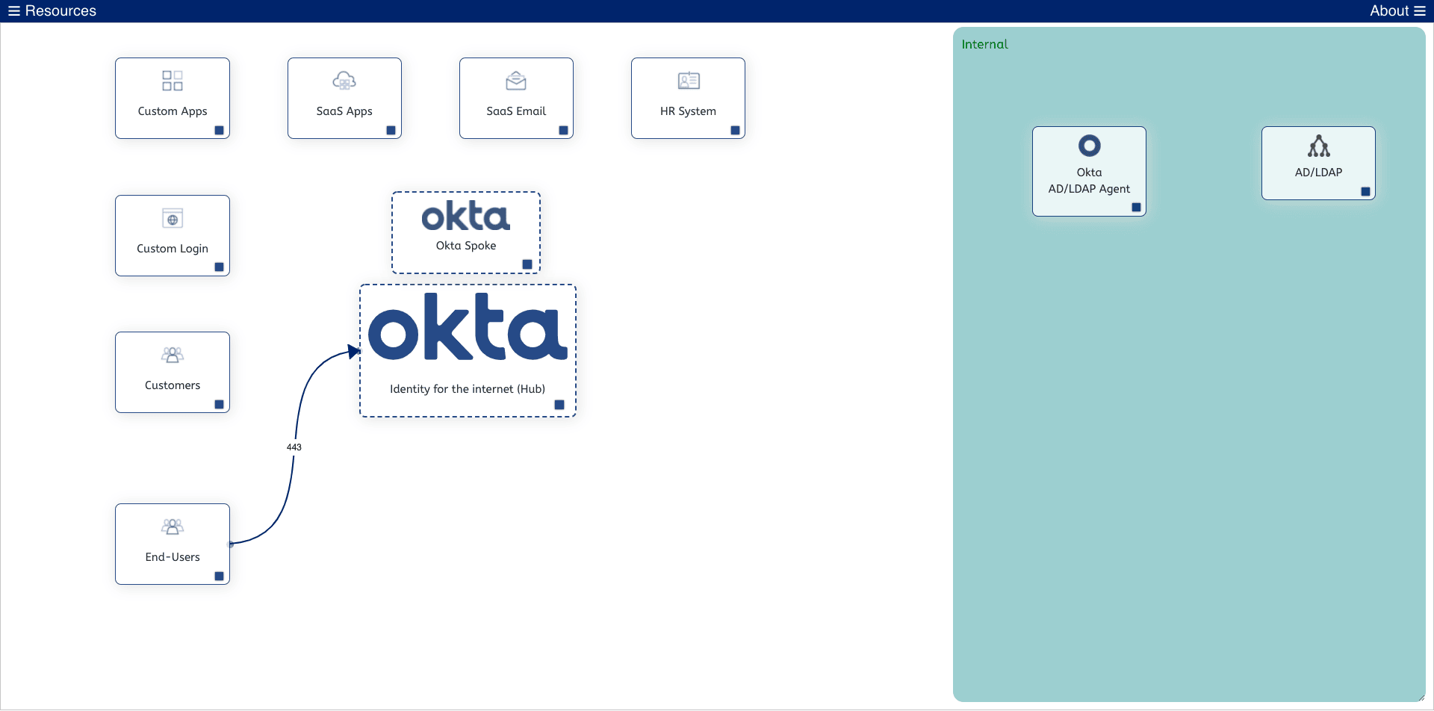Click the blue square on End-Users
The image size is (1434, 711).
point(220,576)
